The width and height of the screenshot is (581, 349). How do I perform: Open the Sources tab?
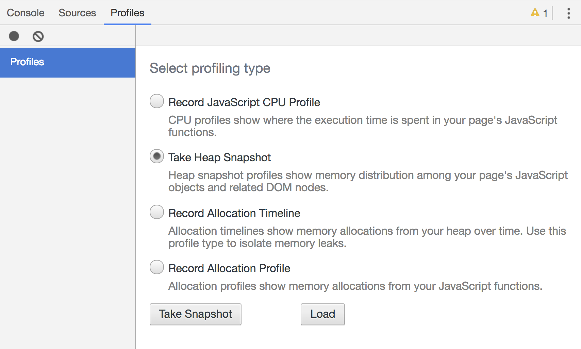coord(77,13)
